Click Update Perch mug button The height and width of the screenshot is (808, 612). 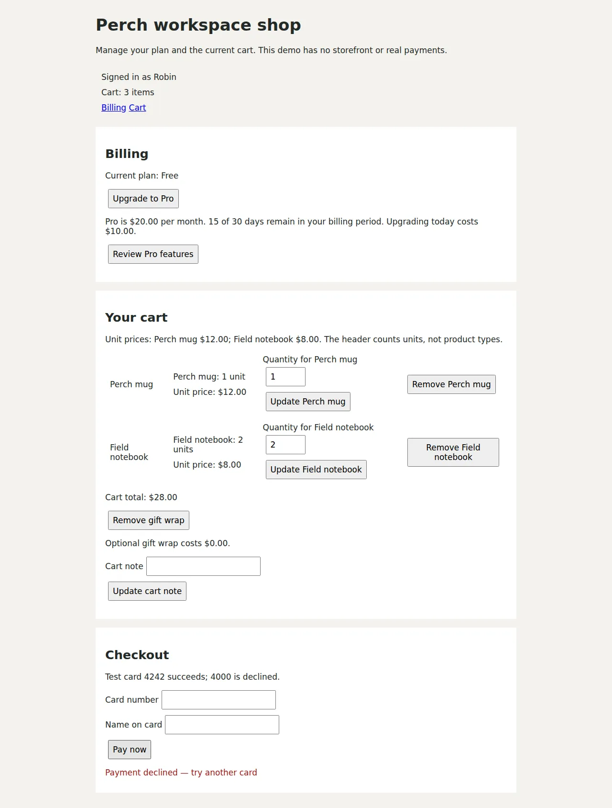[x=308, y=402]
